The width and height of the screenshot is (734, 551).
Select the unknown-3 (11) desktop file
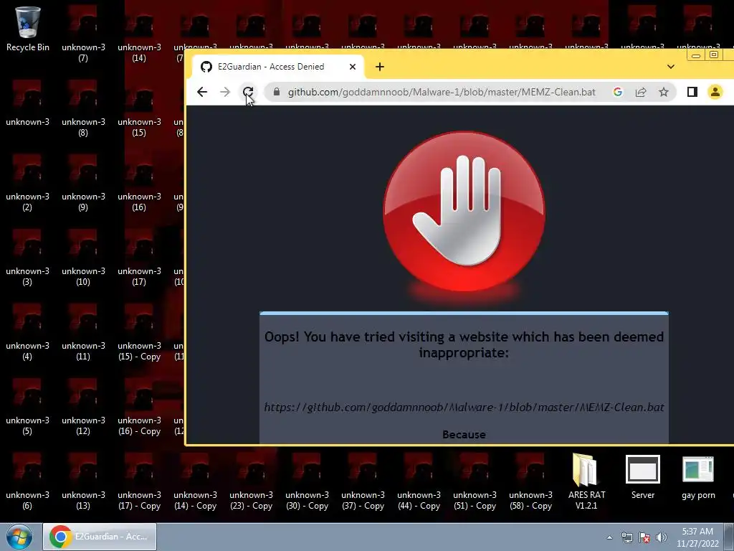[x=83, y=332]
